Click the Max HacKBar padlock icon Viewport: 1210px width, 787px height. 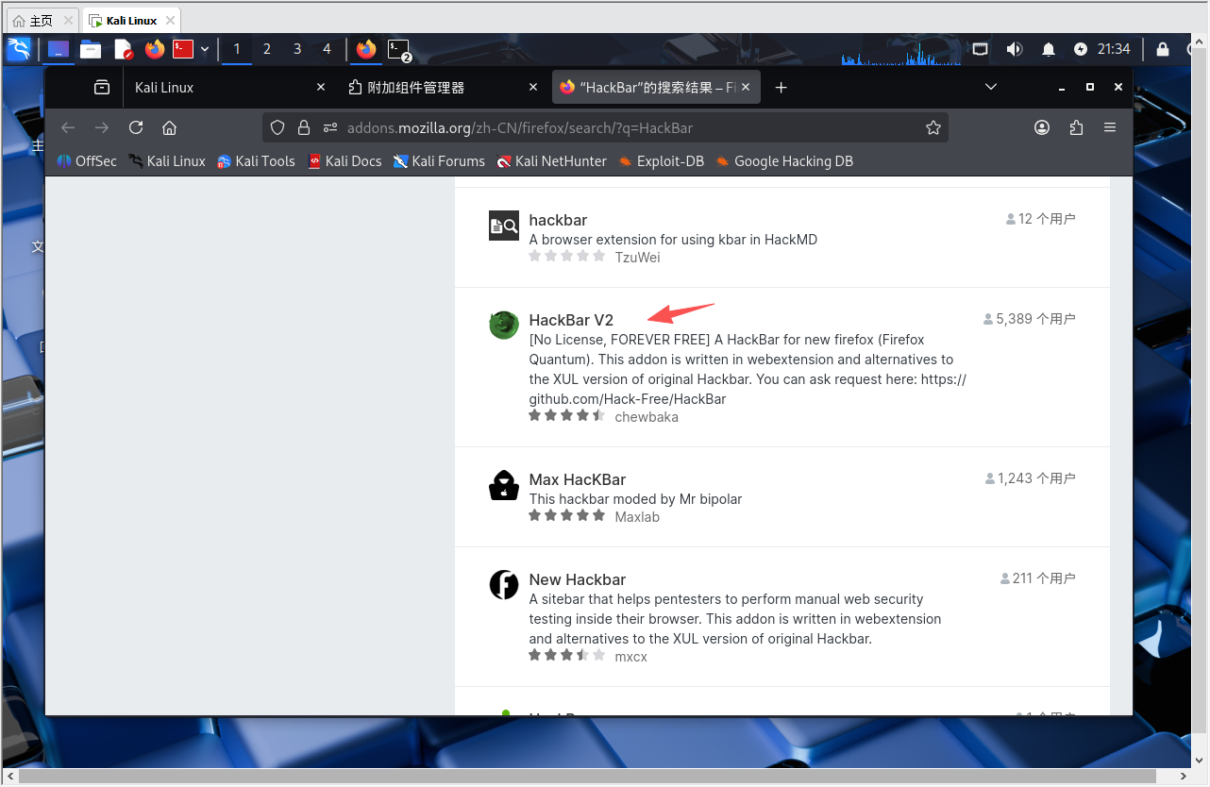pos(504,484)
